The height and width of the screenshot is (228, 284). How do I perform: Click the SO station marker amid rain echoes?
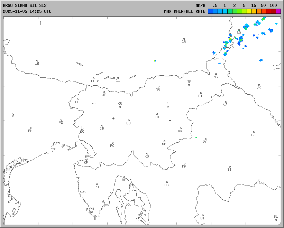point(239,30)
